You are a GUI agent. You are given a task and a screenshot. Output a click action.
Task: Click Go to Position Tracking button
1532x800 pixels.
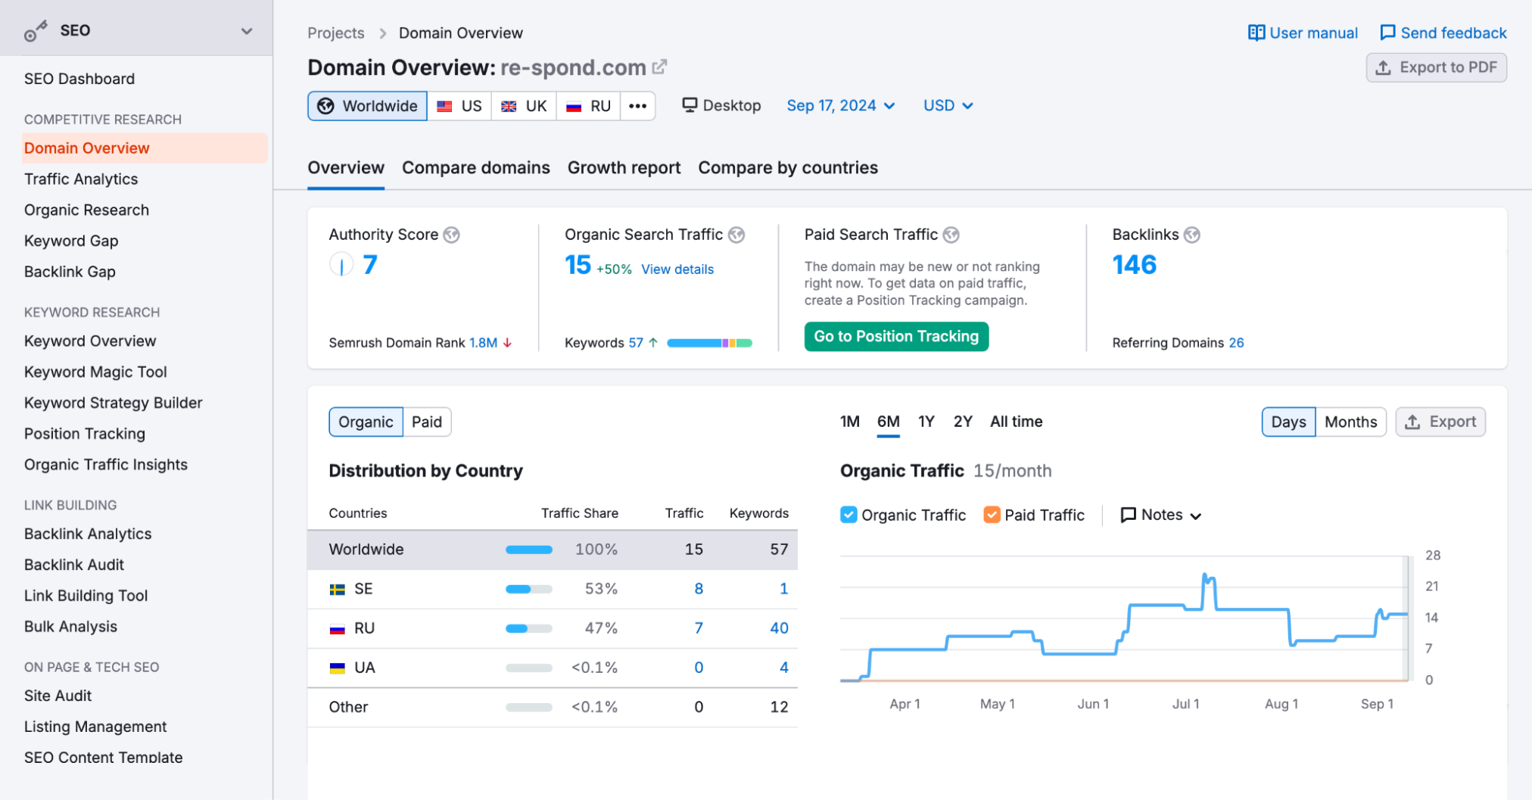(x=896, y=337)
